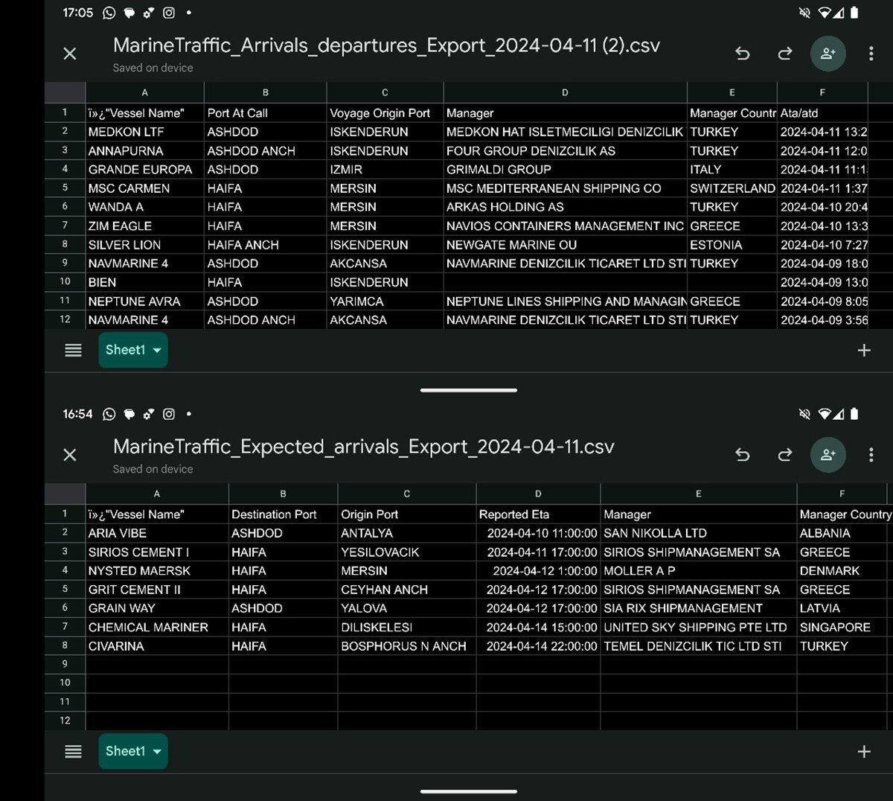
Task: Select the cell containing NYSTED MAERSK
Action: (157, 571)
